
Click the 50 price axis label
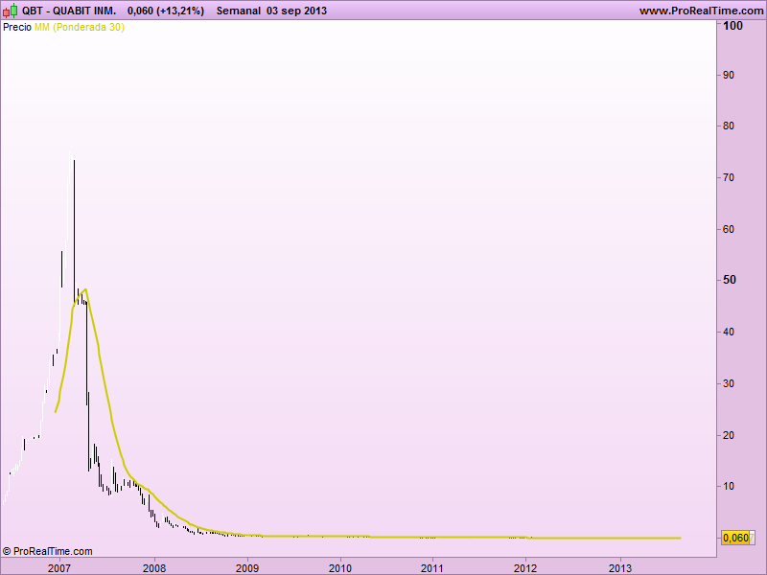coord(730,280)
